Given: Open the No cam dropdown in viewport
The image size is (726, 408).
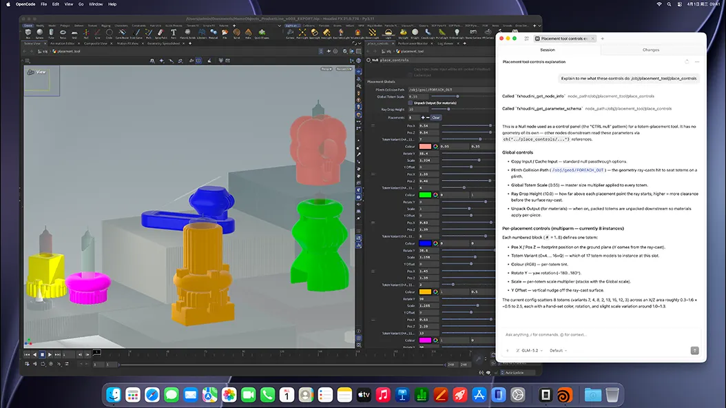Looking at the screenshot, I should coord(344,69).
